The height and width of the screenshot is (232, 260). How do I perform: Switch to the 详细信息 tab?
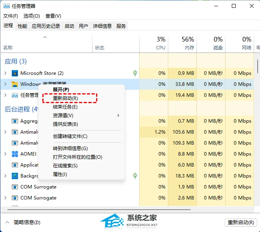tap(102, 26)
